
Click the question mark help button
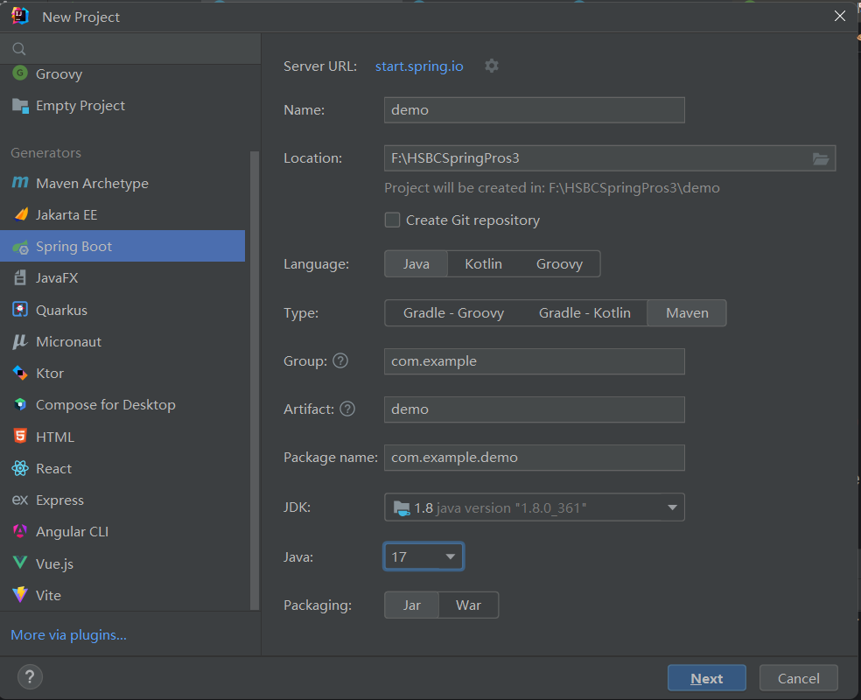(30, 677)
